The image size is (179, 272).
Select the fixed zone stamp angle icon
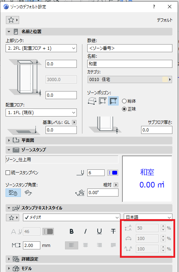[x=13, y=193]
